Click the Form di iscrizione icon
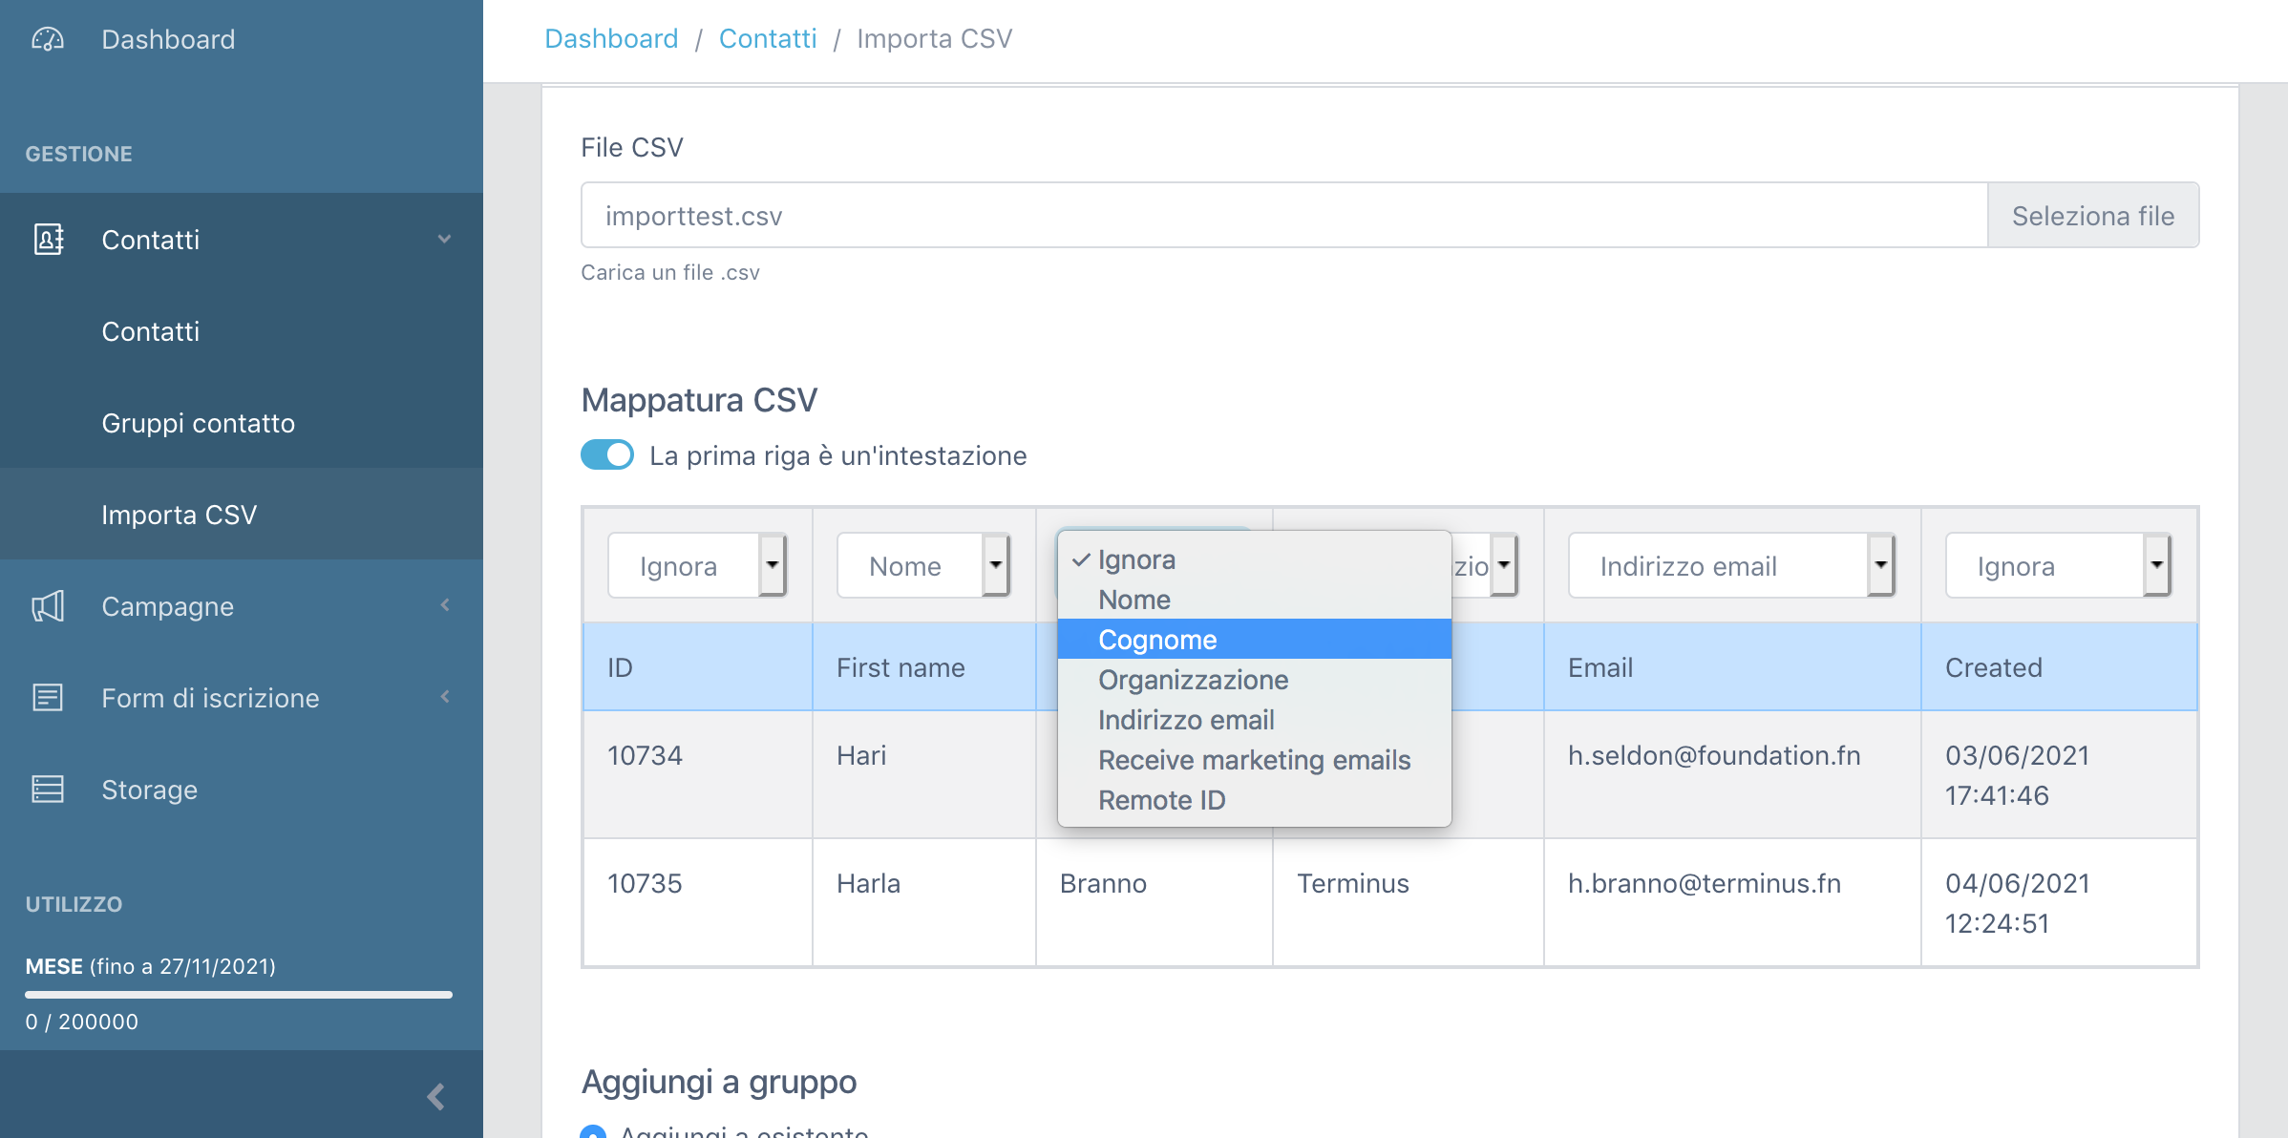Viewport: 2288px width, 1138px height. click(48, 698)
